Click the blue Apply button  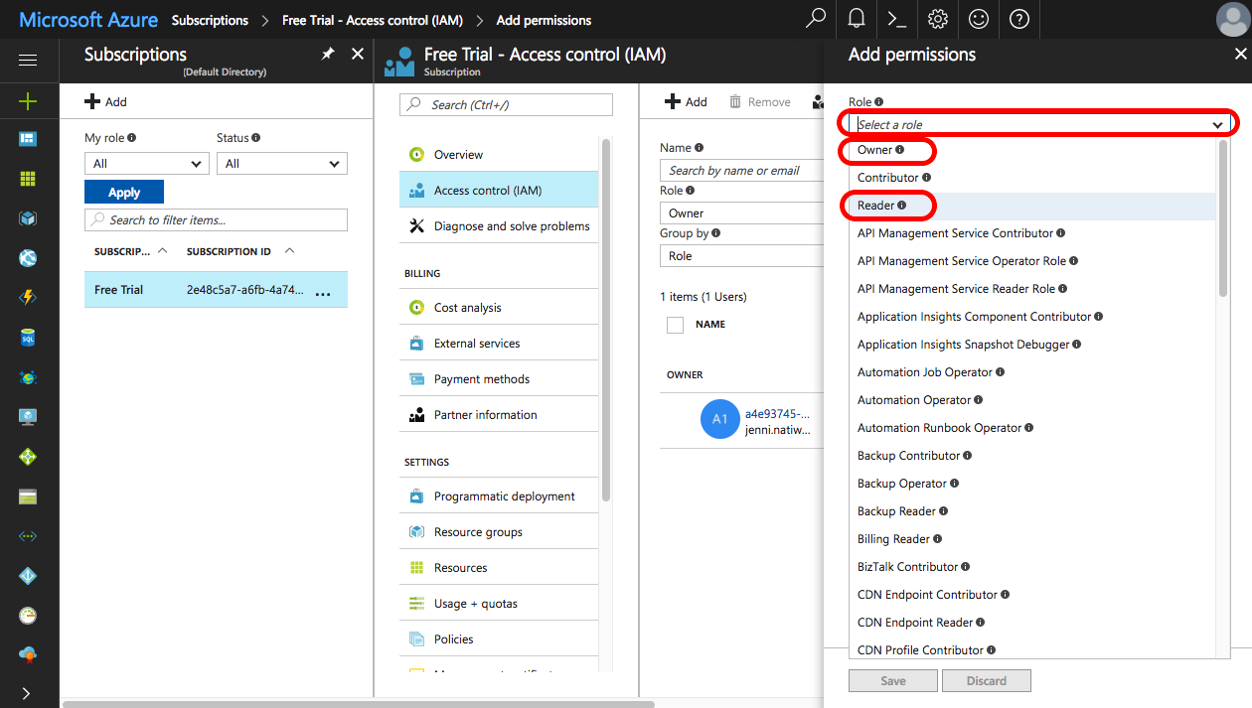point(124,192)
